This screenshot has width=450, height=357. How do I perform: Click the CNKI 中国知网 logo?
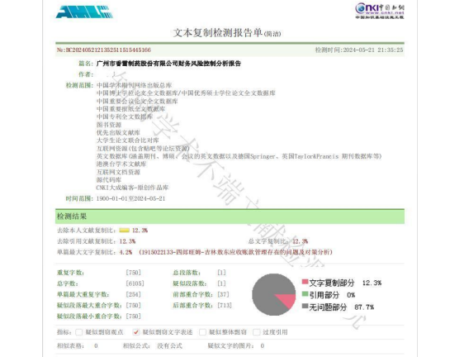point(379,11)
